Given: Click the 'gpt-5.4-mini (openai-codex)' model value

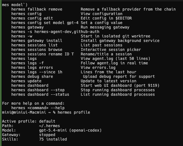Looking at the screenshot, I should click(x=70, y=130).
